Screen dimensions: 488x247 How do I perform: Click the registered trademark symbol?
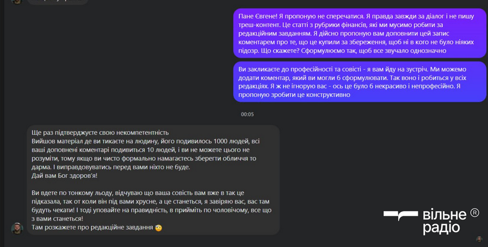(x=475, y=213)
